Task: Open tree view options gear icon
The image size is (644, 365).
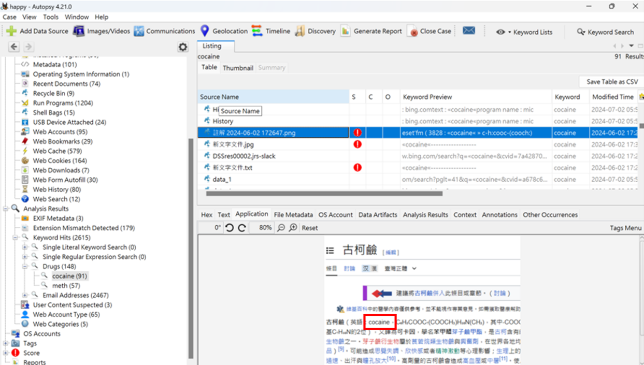Action: click(183, 47)
